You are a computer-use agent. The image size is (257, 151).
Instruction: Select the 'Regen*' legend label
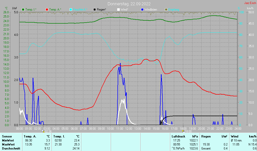[101, 10]
